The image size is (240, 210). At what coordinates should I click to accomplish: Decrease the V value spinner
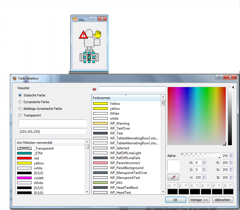(x=204, y=178)
